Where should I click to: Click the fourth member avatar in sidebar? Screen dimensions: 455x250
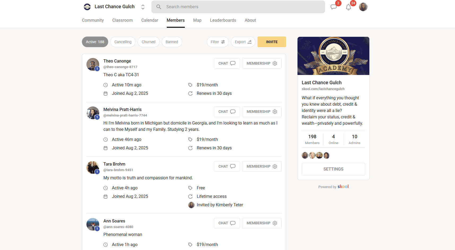point(326,155)
